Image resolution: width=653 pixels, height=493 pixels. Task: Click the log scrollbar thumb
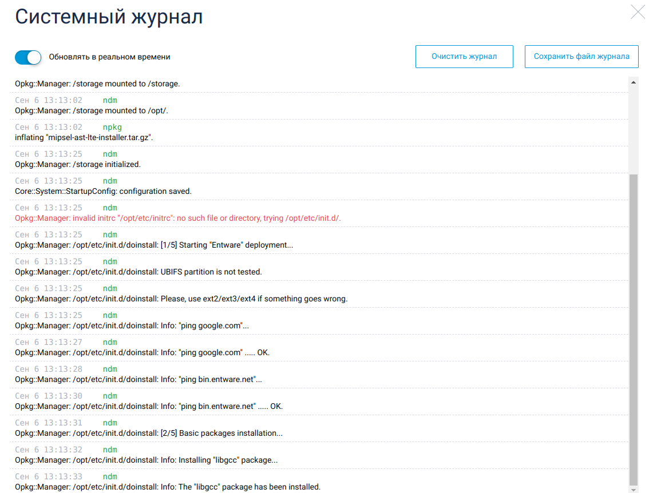634,330
